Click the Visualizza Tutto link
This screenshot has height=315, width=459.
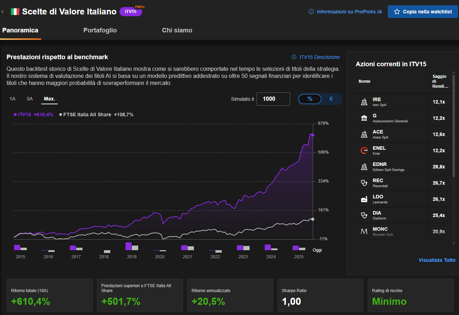(x=437, y=260)
